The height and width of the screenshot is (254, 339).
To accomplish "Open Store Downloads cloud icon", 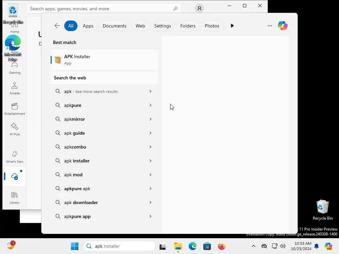I will [15, 177].
